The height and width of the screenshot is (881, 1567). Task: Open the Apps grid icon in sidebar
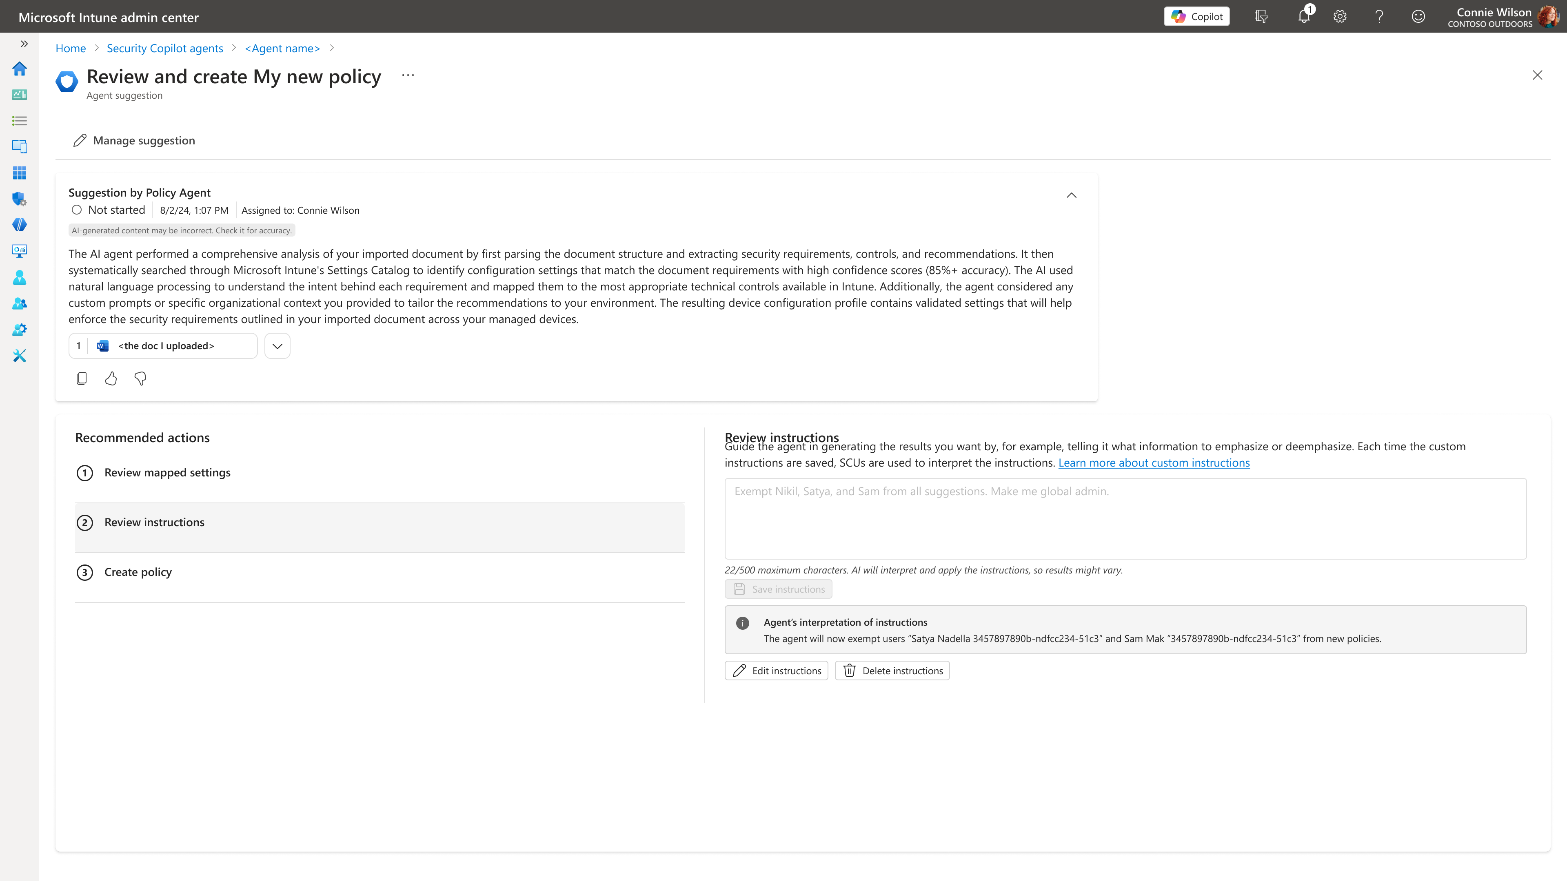pos(20,173)
